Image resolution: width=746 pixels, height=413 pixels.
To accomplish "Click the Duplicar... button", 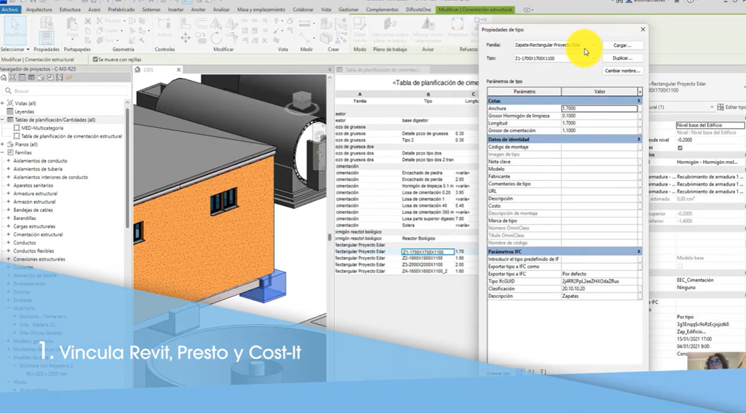I will click(x=622, y=58).
